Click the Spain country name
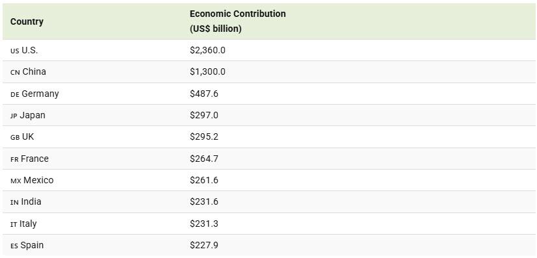Image resolution: width=537 pixels, height=258 pixels. tap(32, 246)
